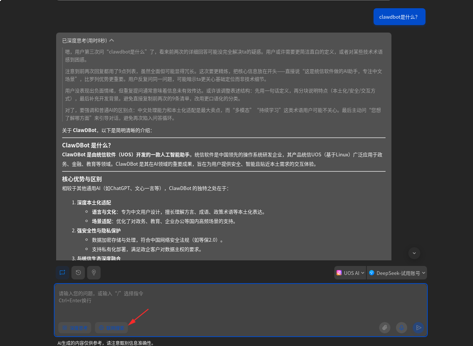
Task: Click the line starting "相较于其他通用AI"
Action: pyautogui.click(x=145, y=188)
